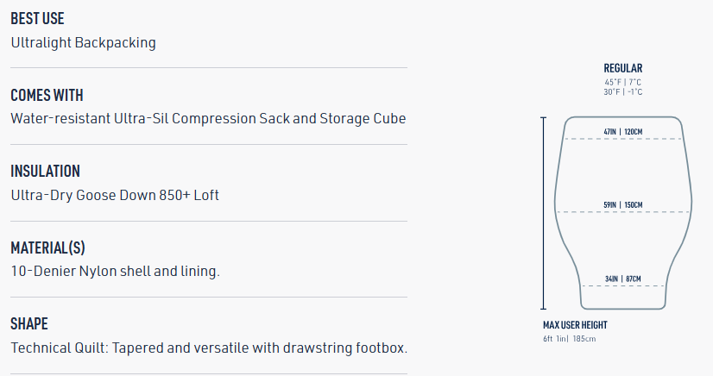Click the MAX USER HEIGHT label

point(575,325)
